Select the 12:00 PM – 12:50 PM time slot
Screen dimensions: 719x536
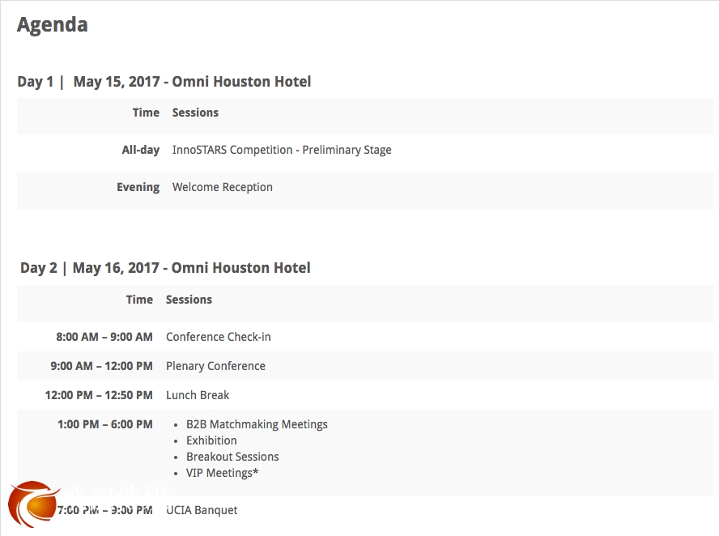tap(99, 395)
